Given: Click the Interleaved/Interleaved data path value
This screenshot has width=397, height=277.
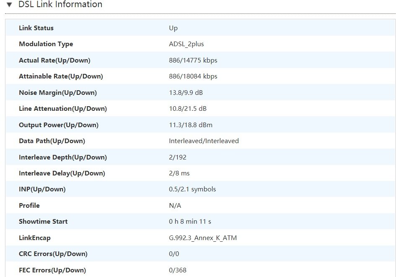Looking at the screenshot, I should (x=204, y=141).
